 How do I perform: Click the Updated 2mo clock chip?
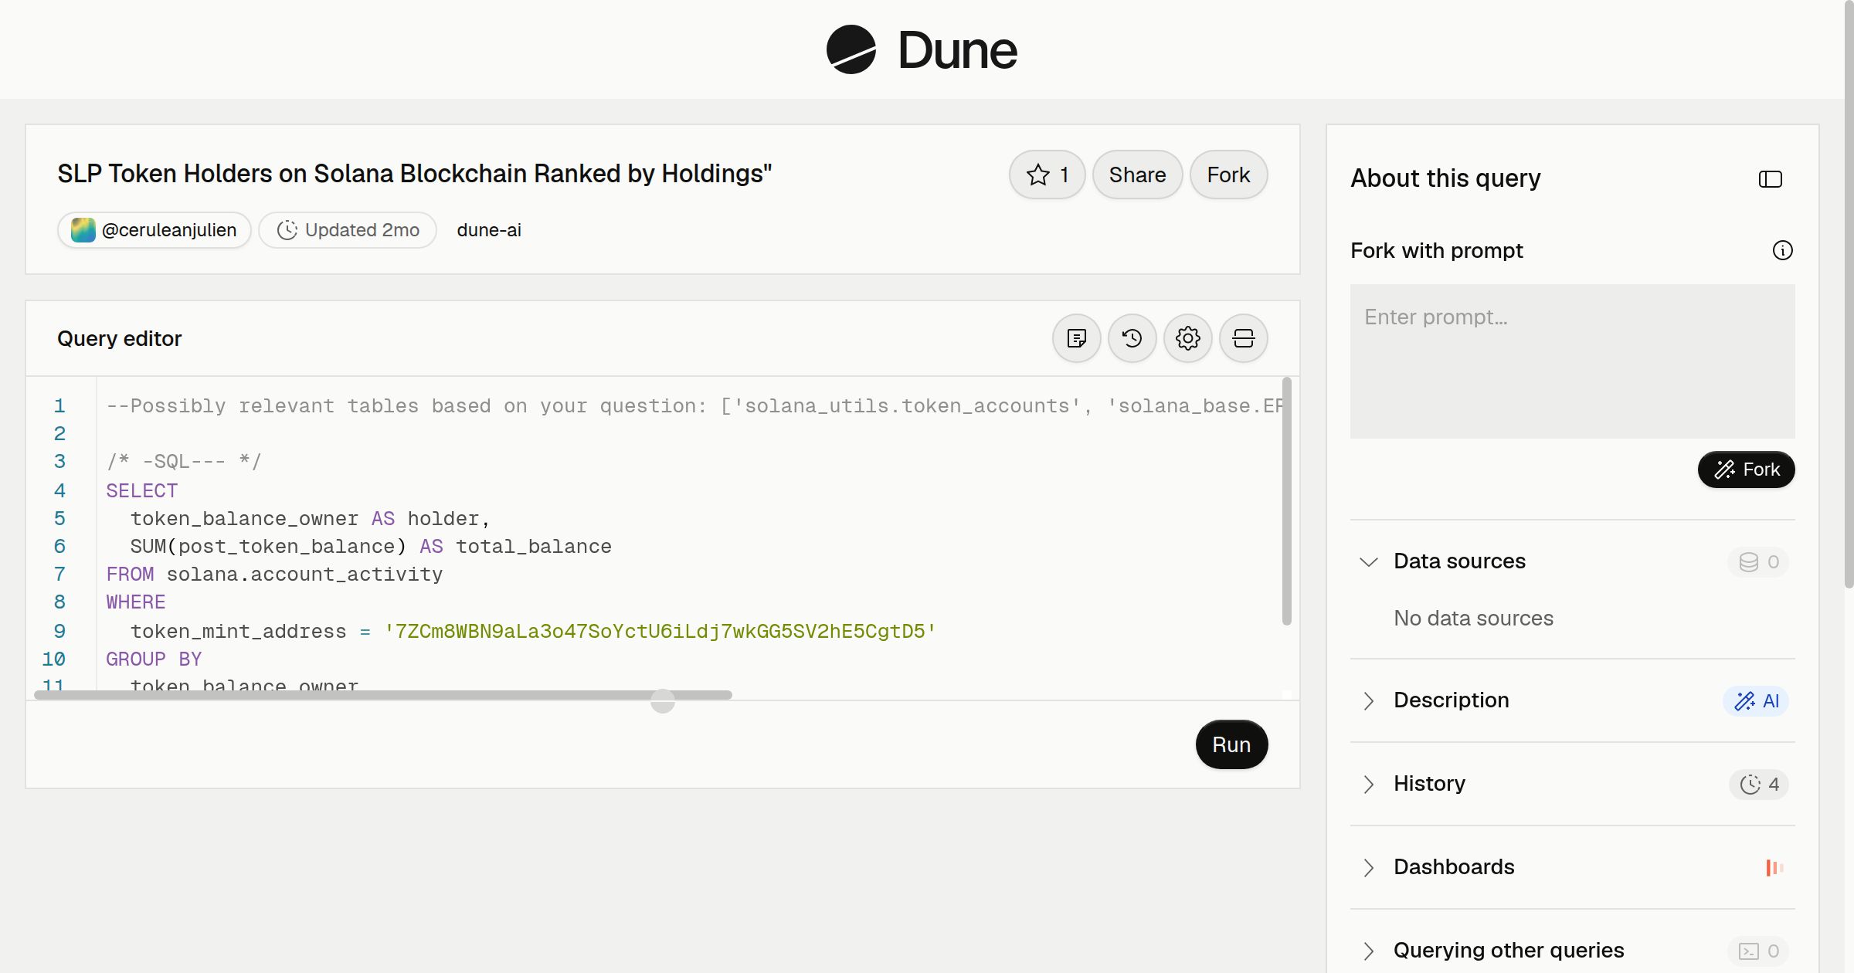(348, 230)
